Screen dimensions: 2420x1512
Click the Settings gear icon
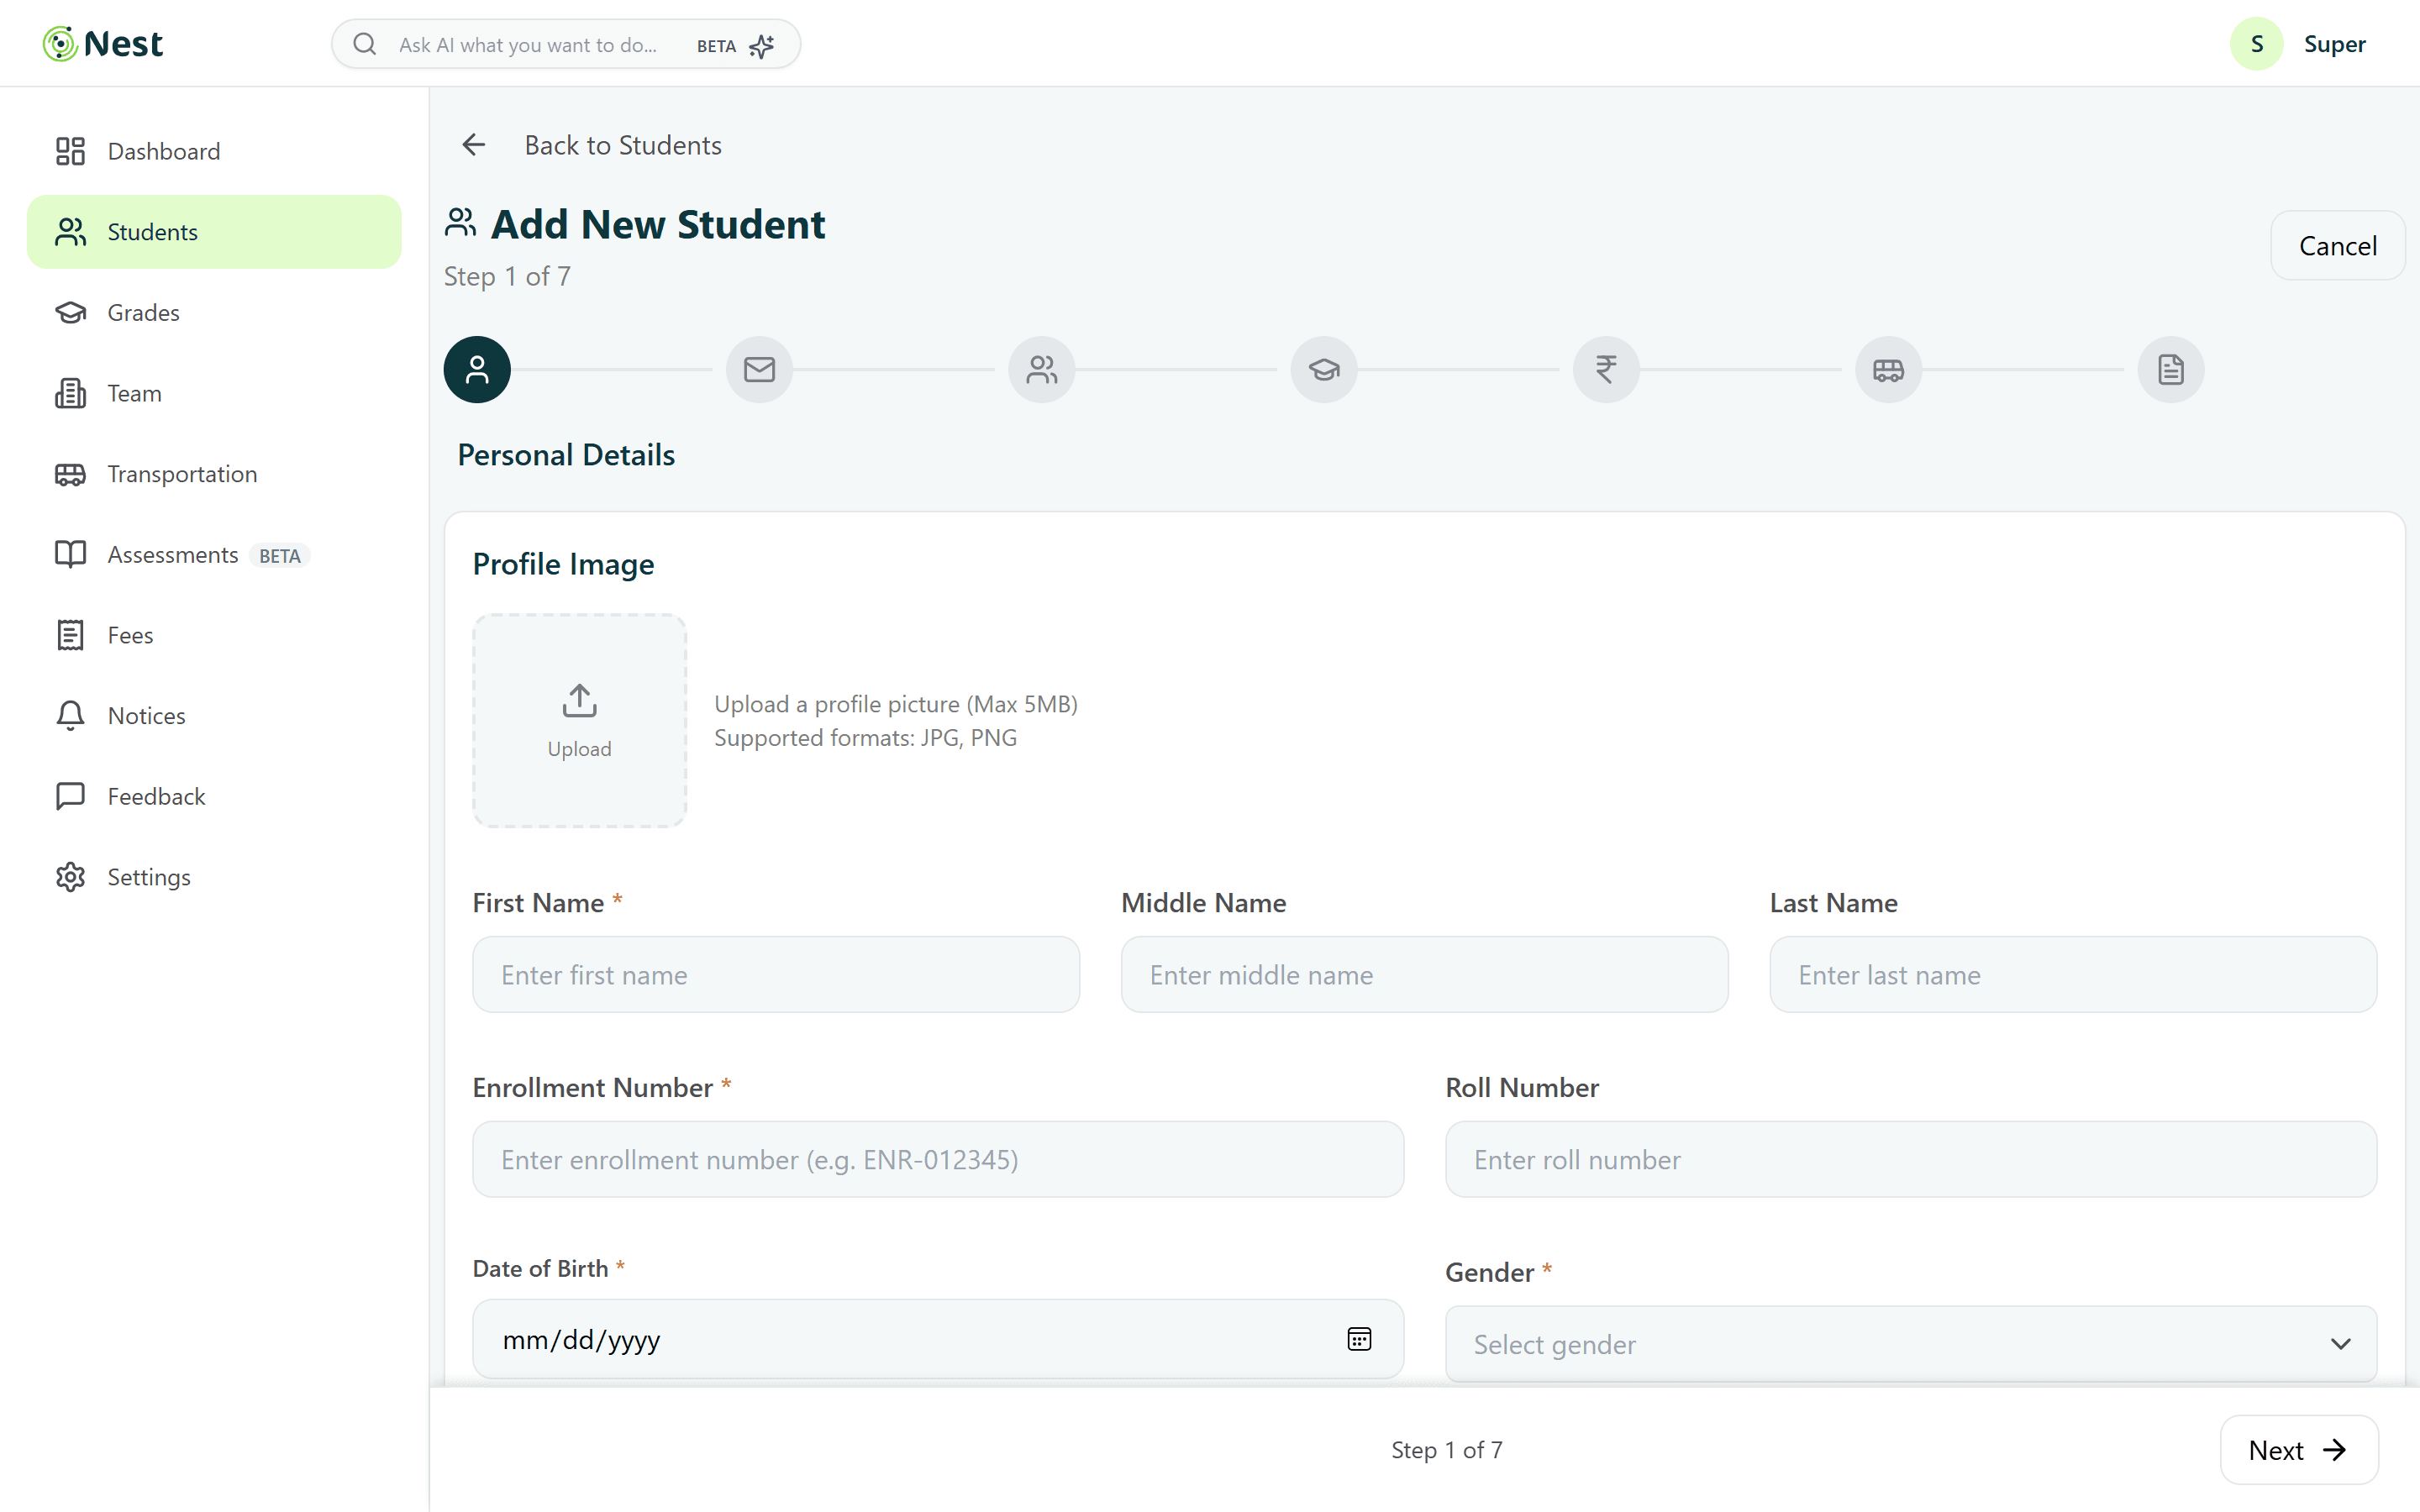point(70,877)
